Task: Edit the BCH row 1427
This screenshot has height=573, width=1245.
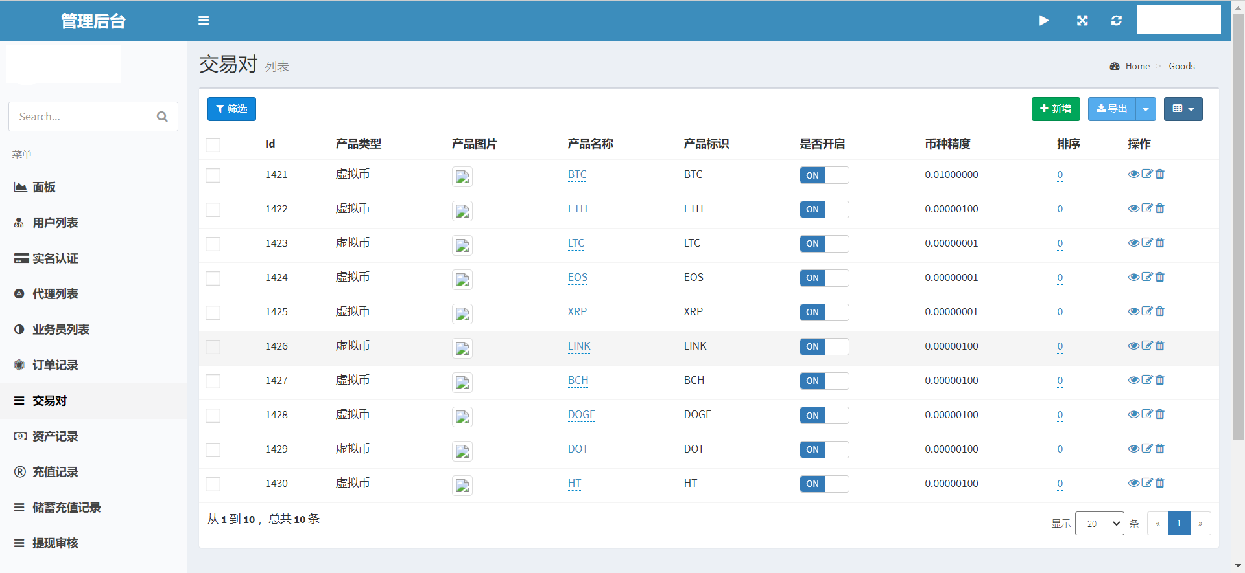Action: click(x=1147, y=379)
